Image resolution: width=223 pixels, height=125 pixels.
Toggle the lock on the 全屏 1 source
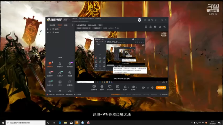click(50, 29)
